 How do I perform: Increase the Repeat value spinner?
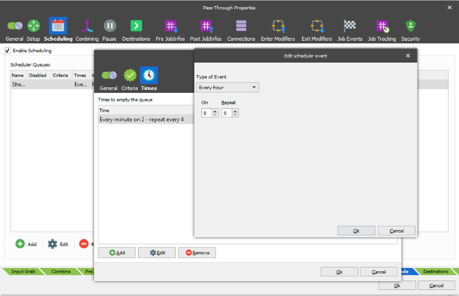[x=235, y=111]
